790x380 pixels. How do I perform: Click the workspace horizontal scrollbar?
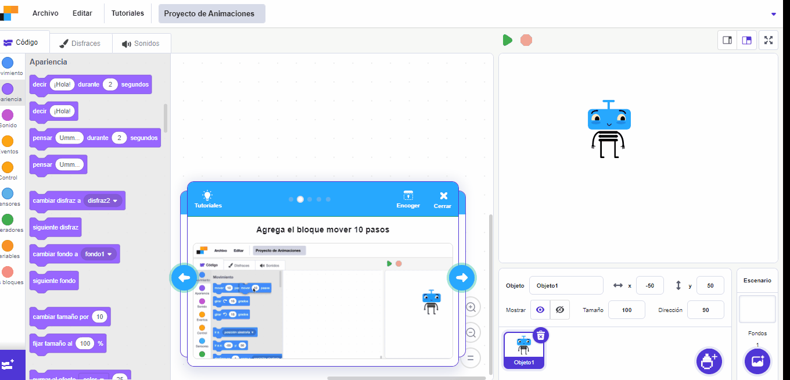tap(406, 378)
